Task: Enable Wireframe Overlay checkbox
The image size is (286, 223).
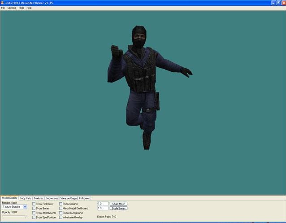Action: [x=61, y=217]
